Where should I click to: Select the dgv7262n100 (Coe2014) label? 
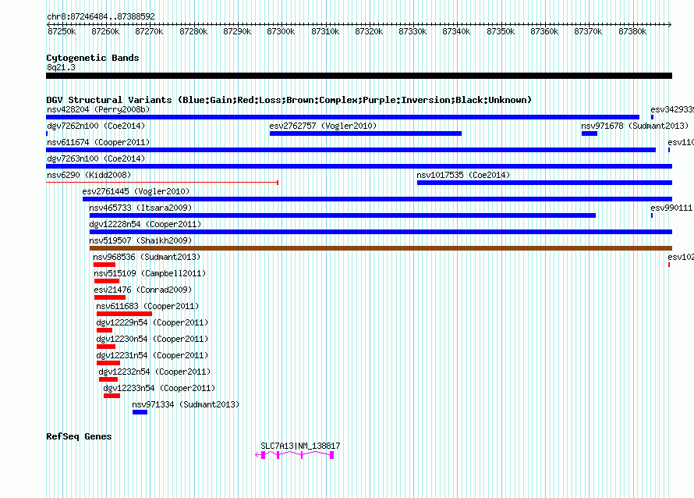coord(96,126)
